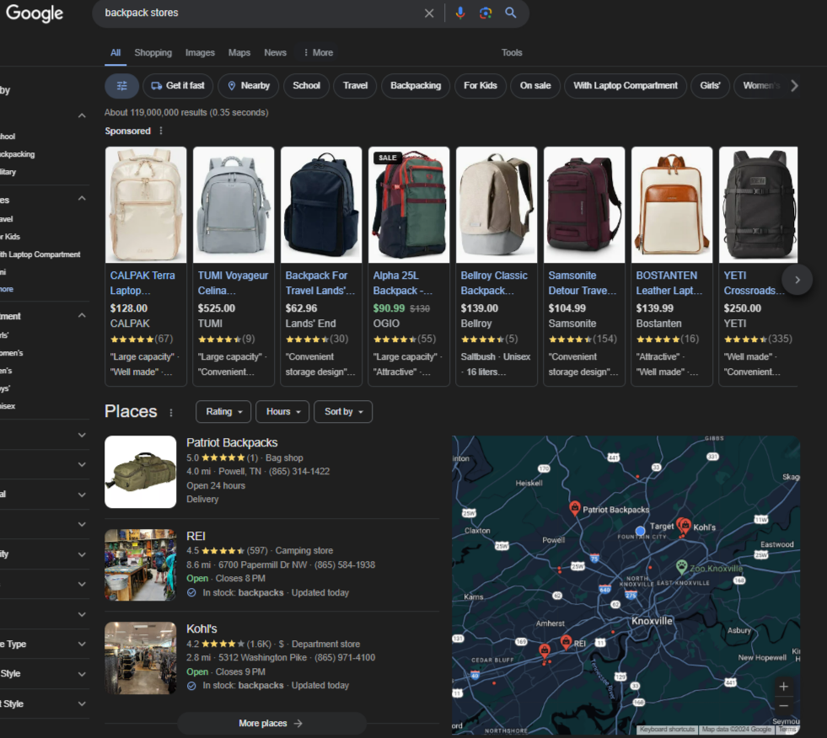Viewport: 827px width, 738px height.
Task: Open Google Lens image search icon
Action: (486, 13)
